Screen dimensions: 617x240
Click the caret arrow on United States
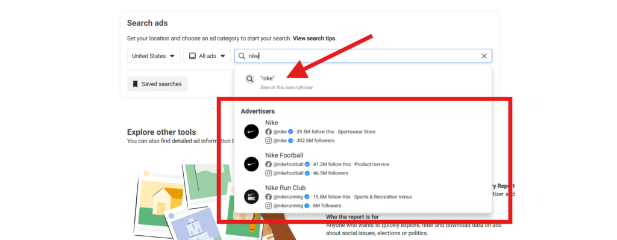[x=172, y=56]
